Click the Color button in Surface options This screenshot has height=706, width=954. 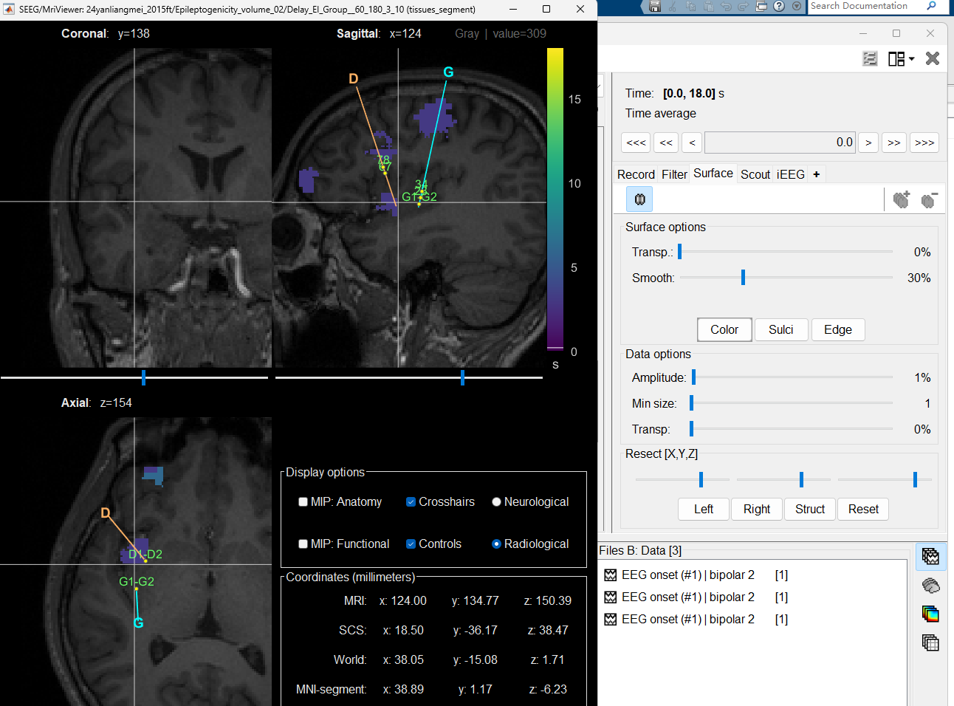click(724, 330)
